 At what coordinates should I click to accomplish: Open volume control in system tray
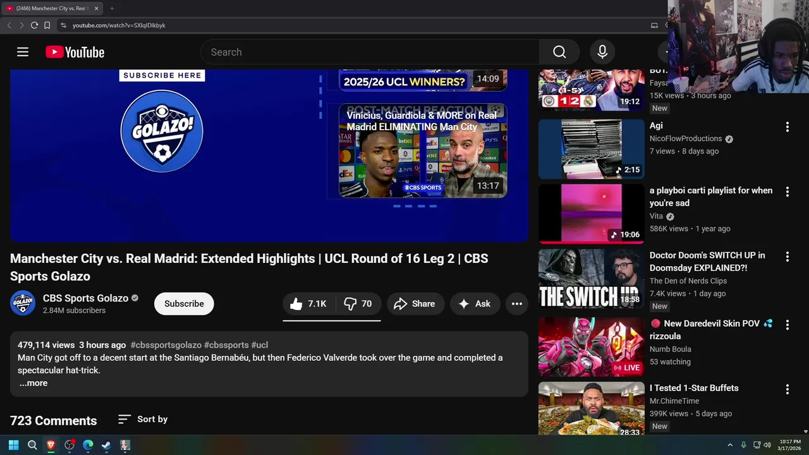click(x=767, y=445)
